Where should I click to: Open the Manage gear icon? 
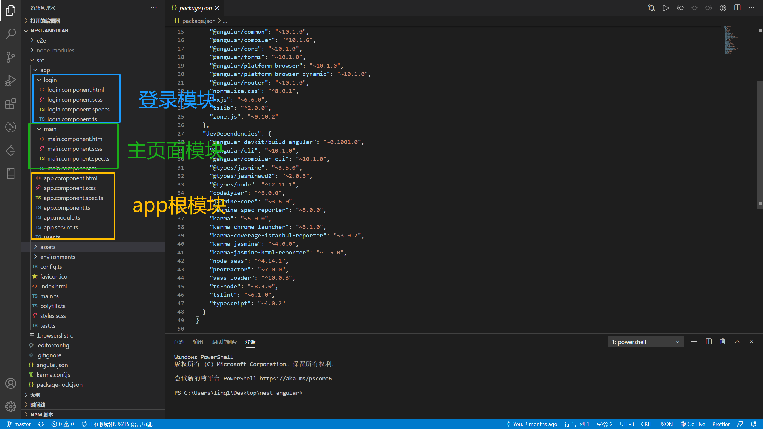(11, 406)
